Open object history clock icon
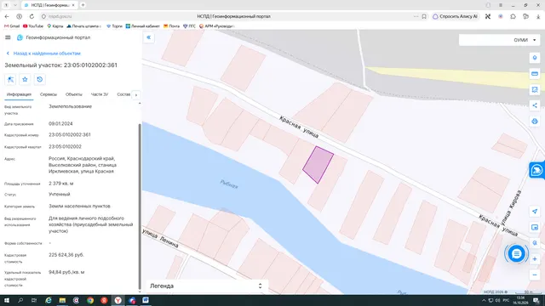Image resolution: width=545 pixels, height=306 pixels. coord(40,79)
